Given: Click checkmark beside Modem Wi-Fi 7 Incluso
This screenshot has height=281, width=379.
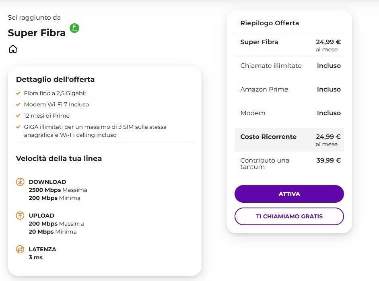Looking at the screenshot, I should point(18,104).
